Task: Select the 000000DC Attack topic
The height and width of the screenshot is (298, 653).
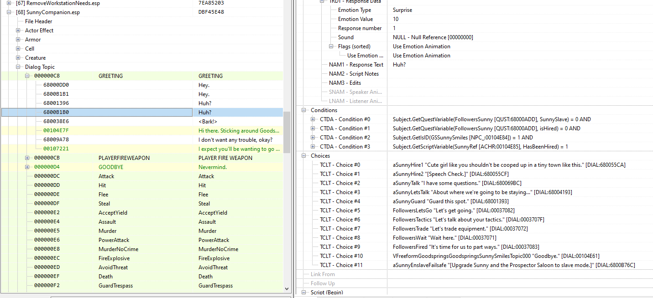Action: pos(141,176)
